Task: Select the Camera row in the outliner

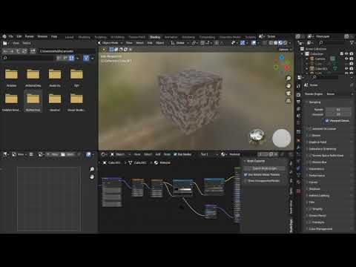Action: pyautogui.click(x=320, y=59)
